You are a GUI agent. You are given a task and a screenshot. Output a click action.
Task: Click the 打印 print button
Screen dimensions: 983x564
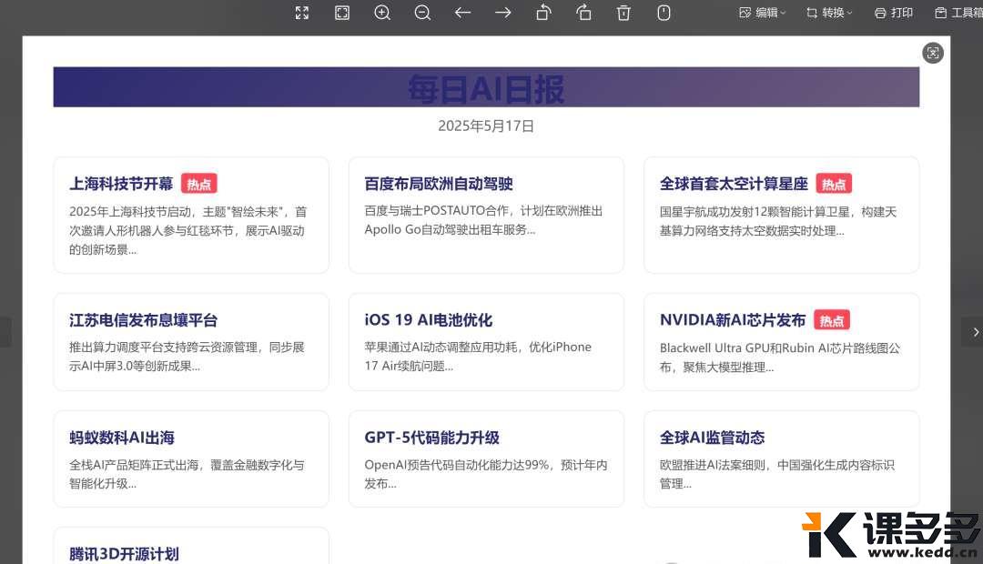point(894,13)
